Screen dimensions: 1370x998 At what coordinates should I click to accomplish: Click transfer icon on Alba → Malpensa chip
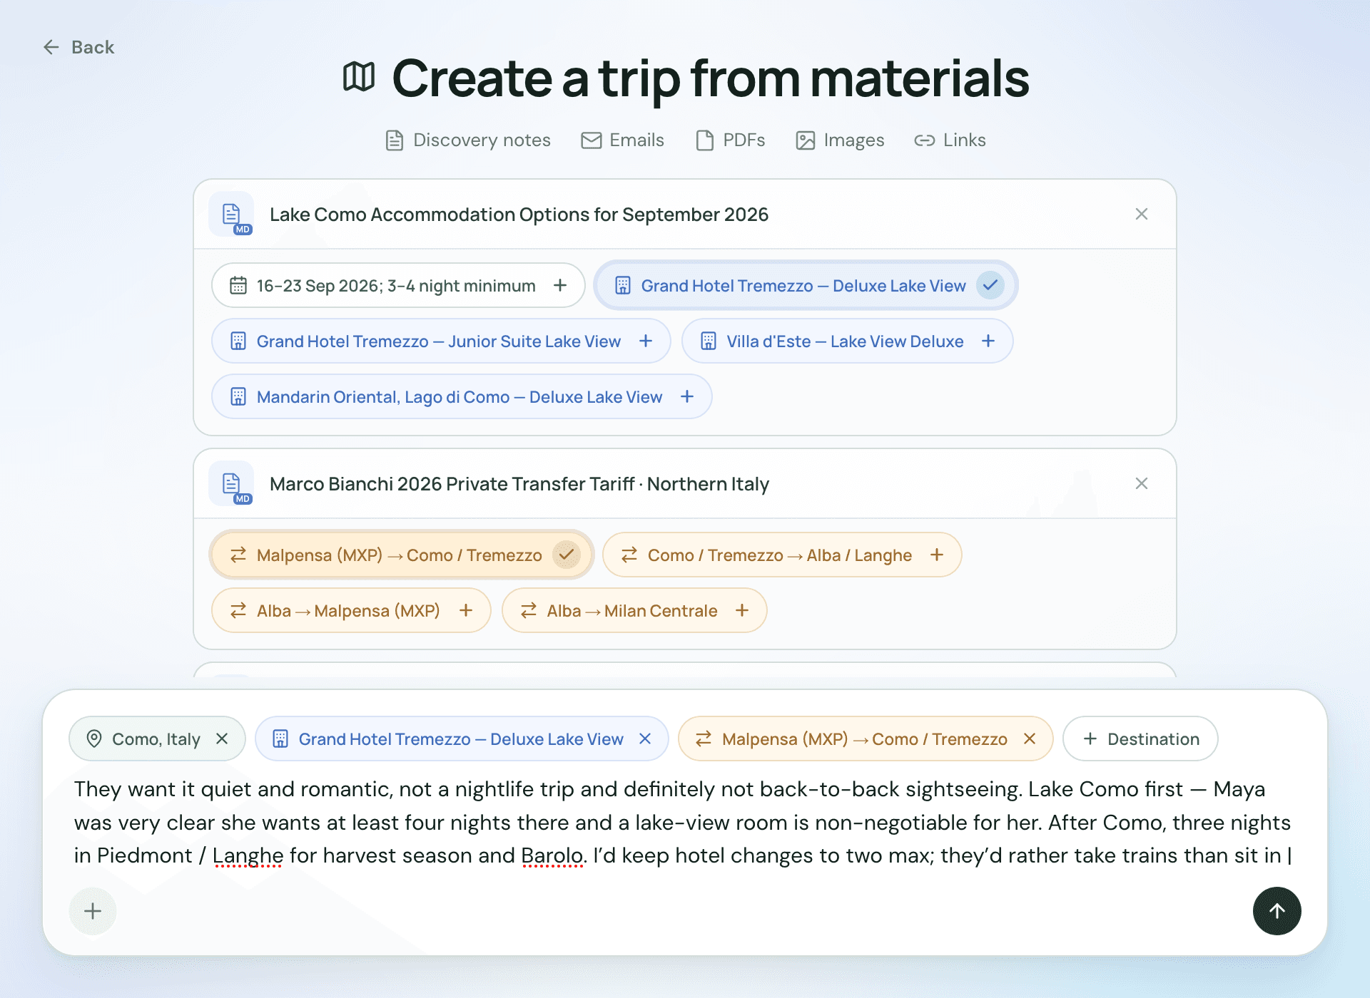pos(238,610)
